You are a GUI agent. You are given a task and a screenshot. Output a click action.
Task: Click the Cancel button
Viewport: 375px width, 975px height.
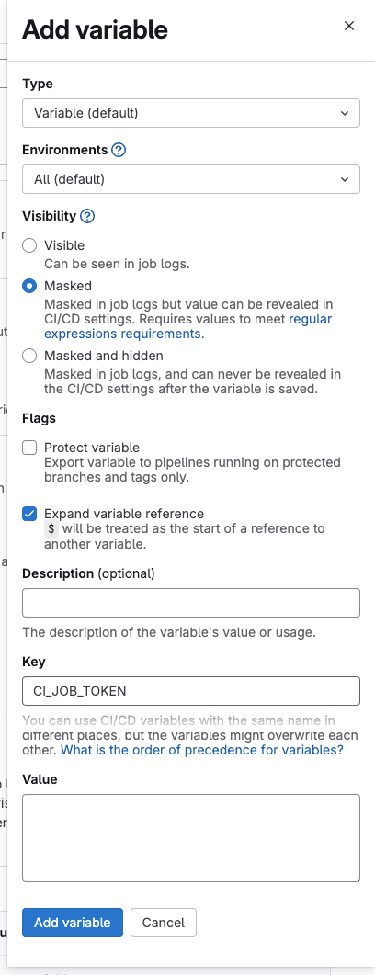[164, 923]
